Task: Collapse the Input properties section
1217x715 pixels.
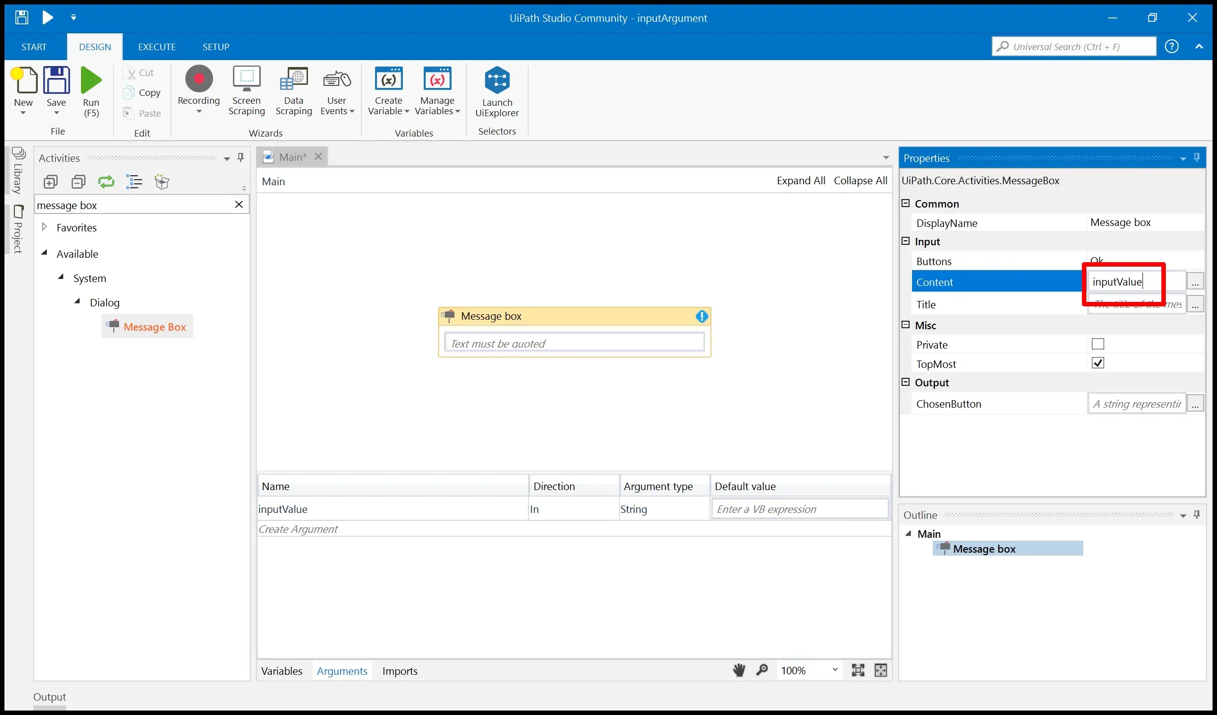Action: tap(906, 241)
